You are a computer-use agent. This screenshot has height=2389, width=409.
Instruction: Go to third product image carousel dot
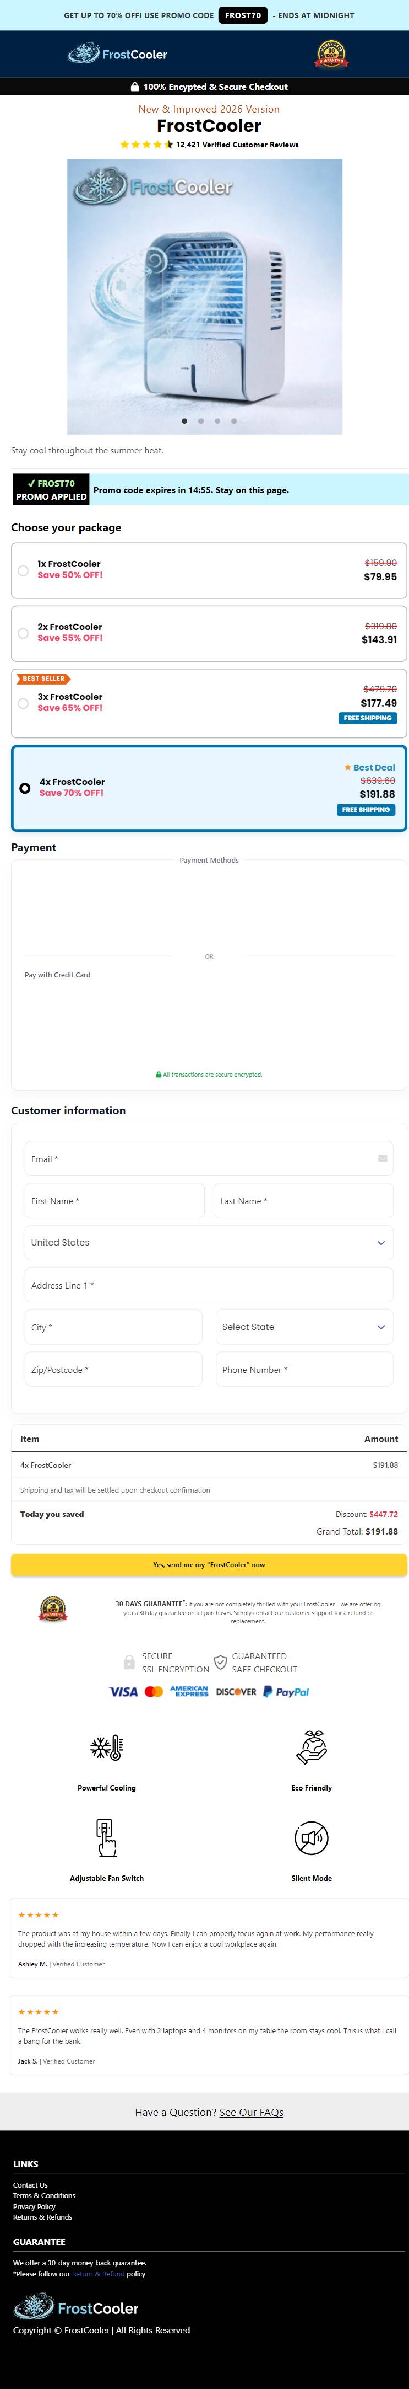pyautogui.click(x=217, y=421)
